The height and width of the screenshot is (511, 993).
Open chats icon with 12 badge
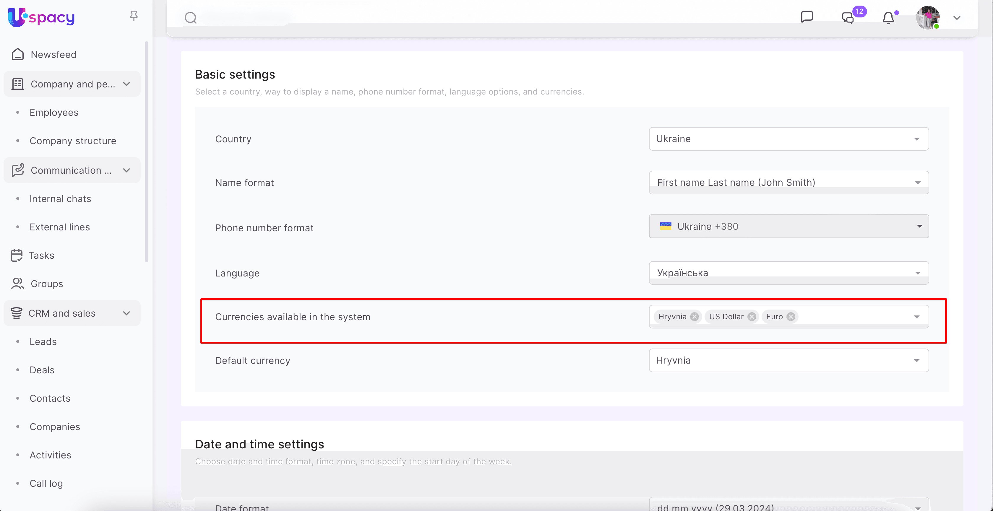tap(848, 18)
